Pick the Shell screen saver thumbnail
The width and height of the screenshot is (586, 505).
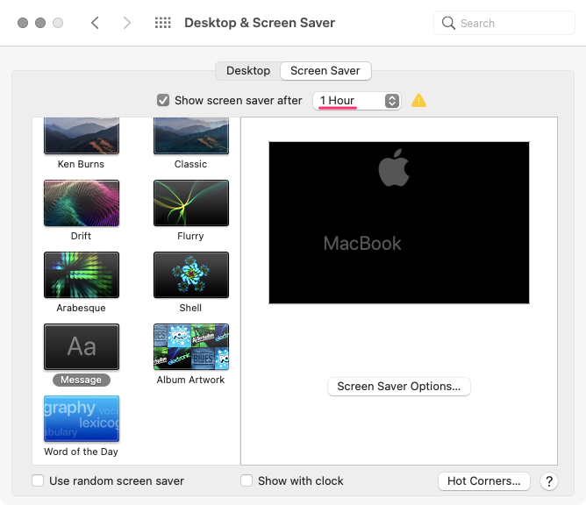[x=191, y=275]
